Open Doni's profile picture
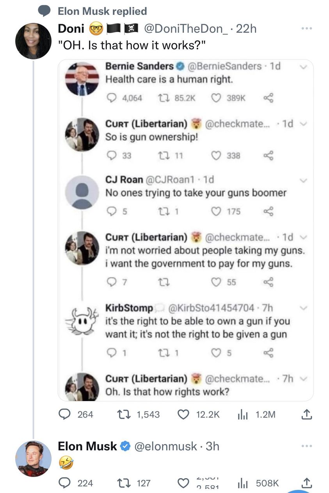329x493 pixels. [33, 41]
